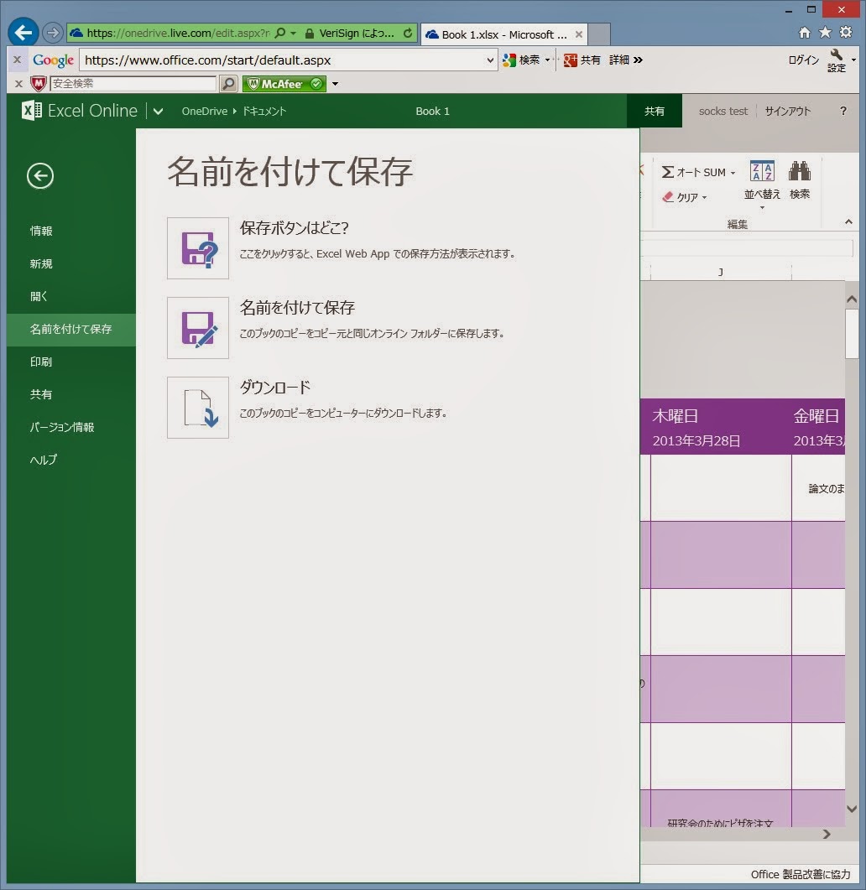Click the Google toolbar URL input field
Screen dimensions: 866x890
tap(282, 60)
